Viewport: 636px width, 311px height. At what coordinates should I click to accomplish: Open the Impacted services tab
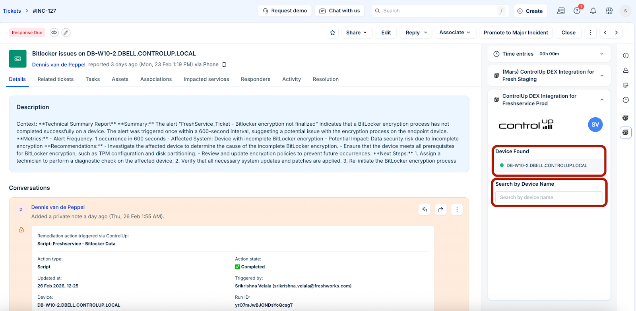click(206, 79)
